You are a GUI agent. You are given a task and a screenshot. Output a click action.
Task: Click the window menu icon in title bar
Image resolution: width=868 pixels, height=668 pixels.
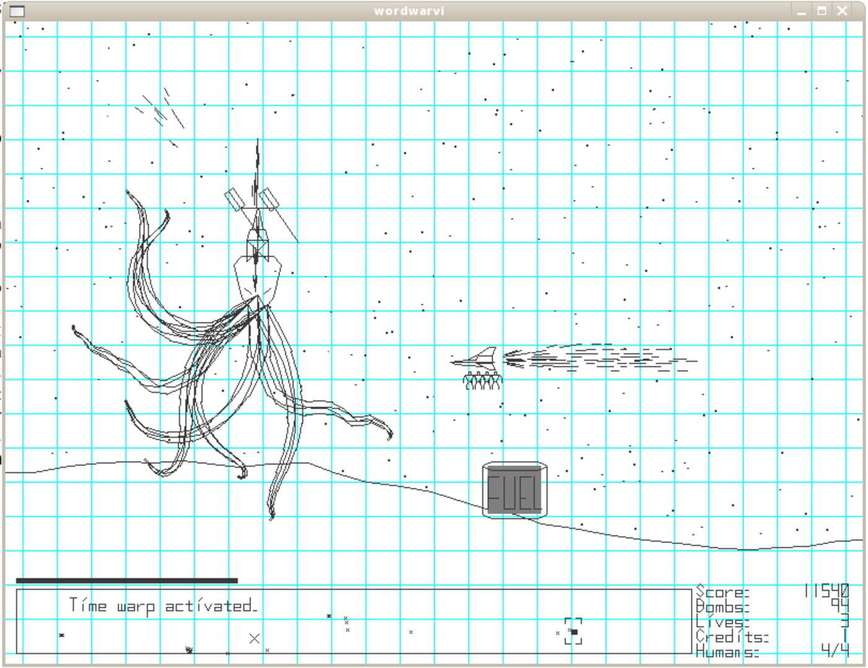click(18, 11)
